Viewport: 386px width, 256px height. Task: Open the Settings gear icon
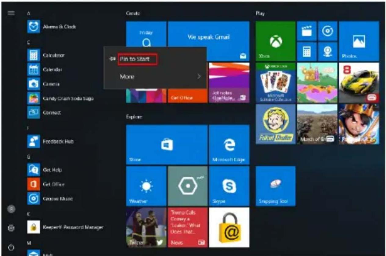tap(11, 228)
